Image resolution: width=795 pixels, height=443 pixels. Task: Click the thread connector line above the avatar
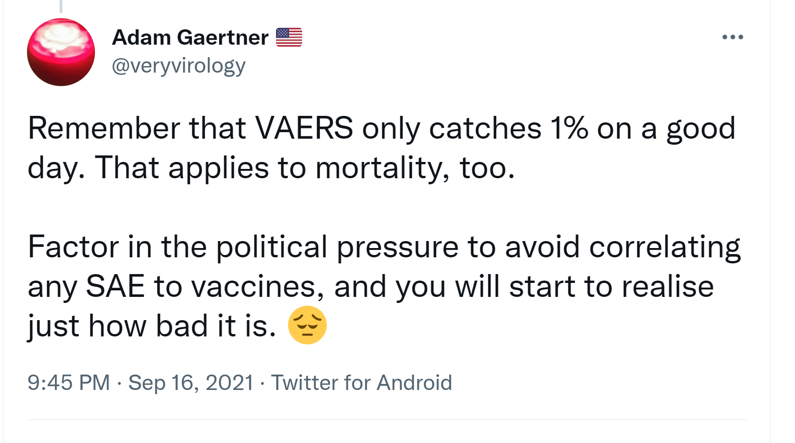[x=61, y=6]
